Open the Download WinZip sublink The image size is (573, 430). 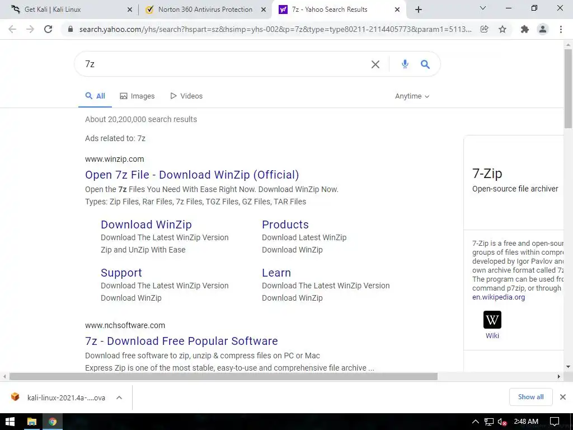146,225
